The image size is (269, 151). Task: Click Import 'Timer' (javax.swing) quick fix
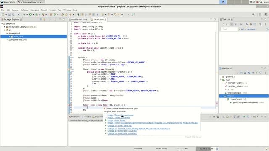coord(120,115)
